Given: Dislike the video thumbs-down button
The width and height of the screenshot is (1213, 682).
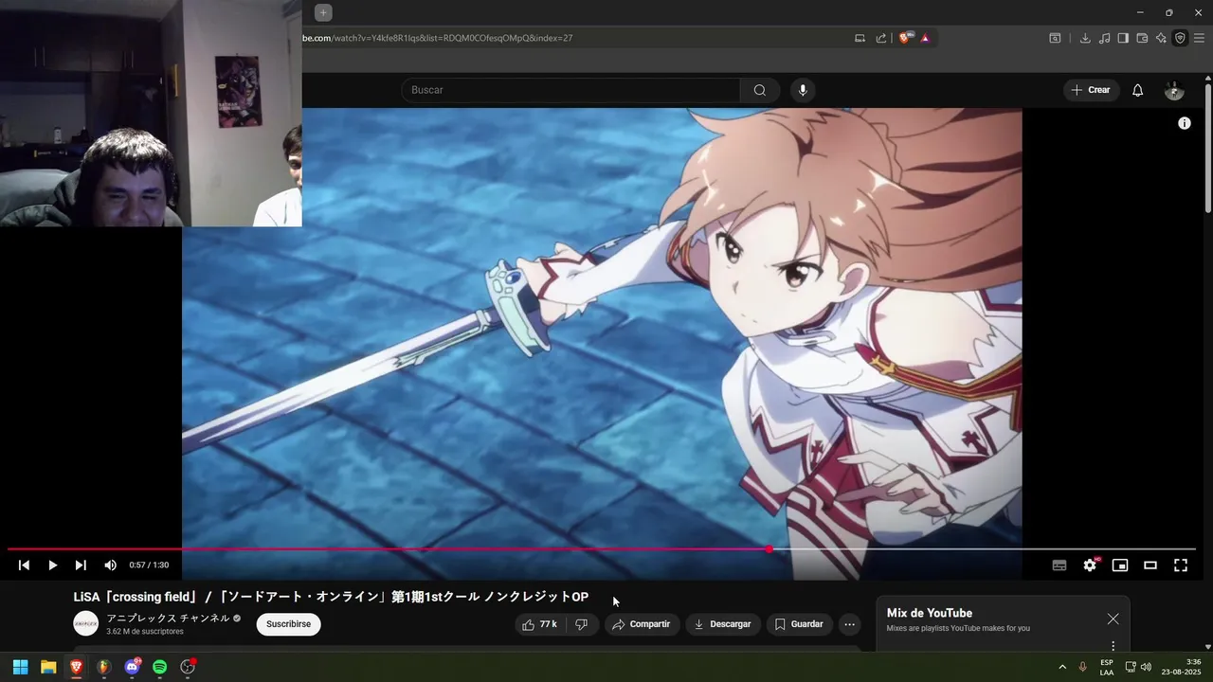Looking at the screenshot, I should [x=582, y=624].
